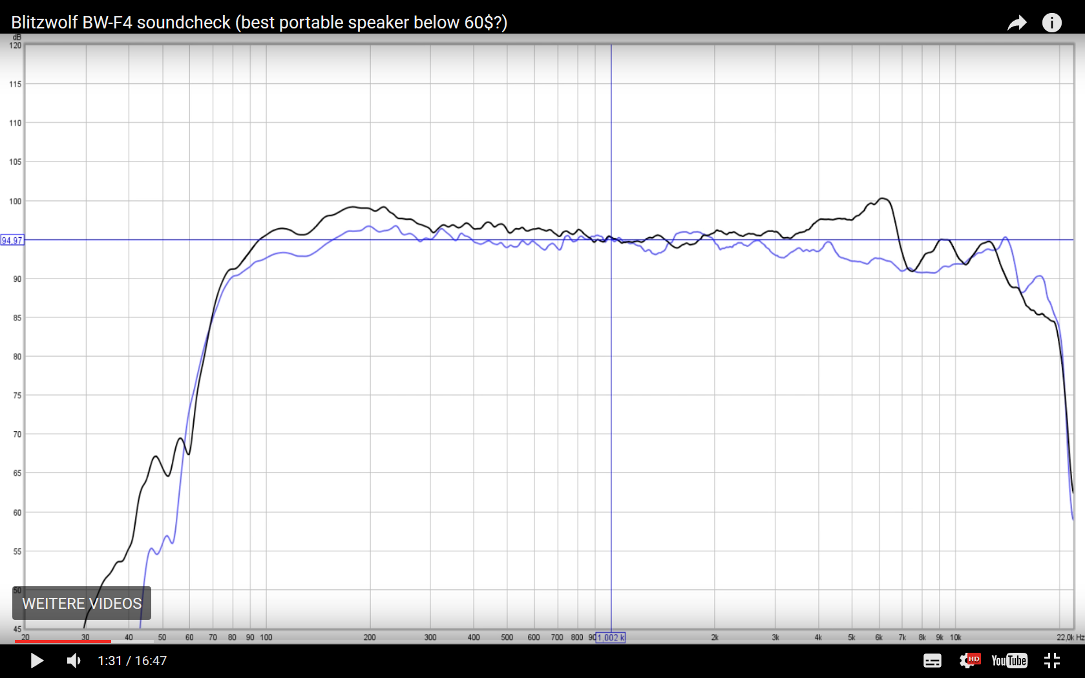Viewport: 1085px width, 678px height.
Task: Click the 22.0k Hz axis label
Action: pyautogui.click(x=1070, y=637)
